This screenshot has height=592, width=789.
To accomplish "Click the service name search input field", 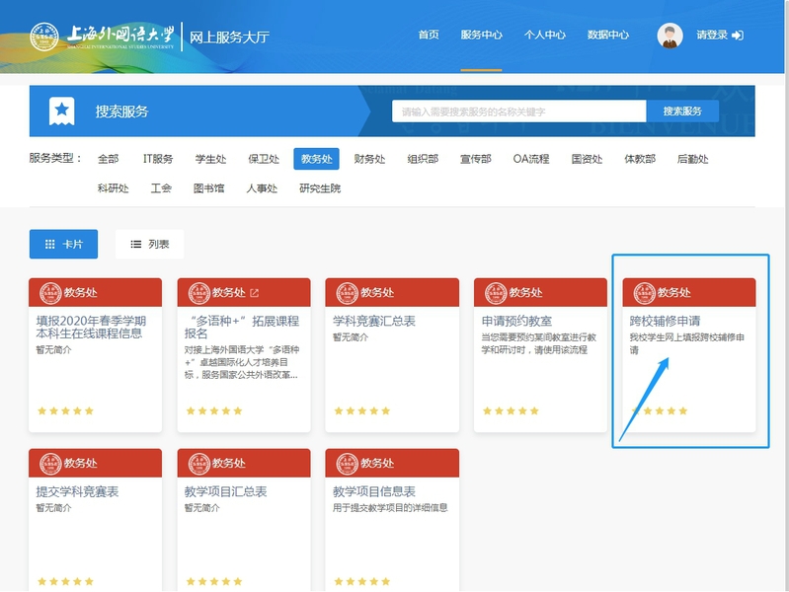I will coord(520,111).
